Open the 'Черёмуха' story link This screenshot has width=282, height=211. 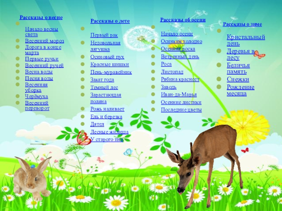tap(37, 96)
